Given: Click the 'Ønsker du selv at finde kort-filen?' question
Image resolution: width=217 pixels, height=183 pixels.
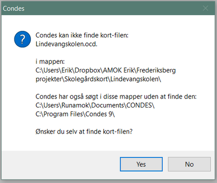Looking at the screenshot, I should click(84, 131).
